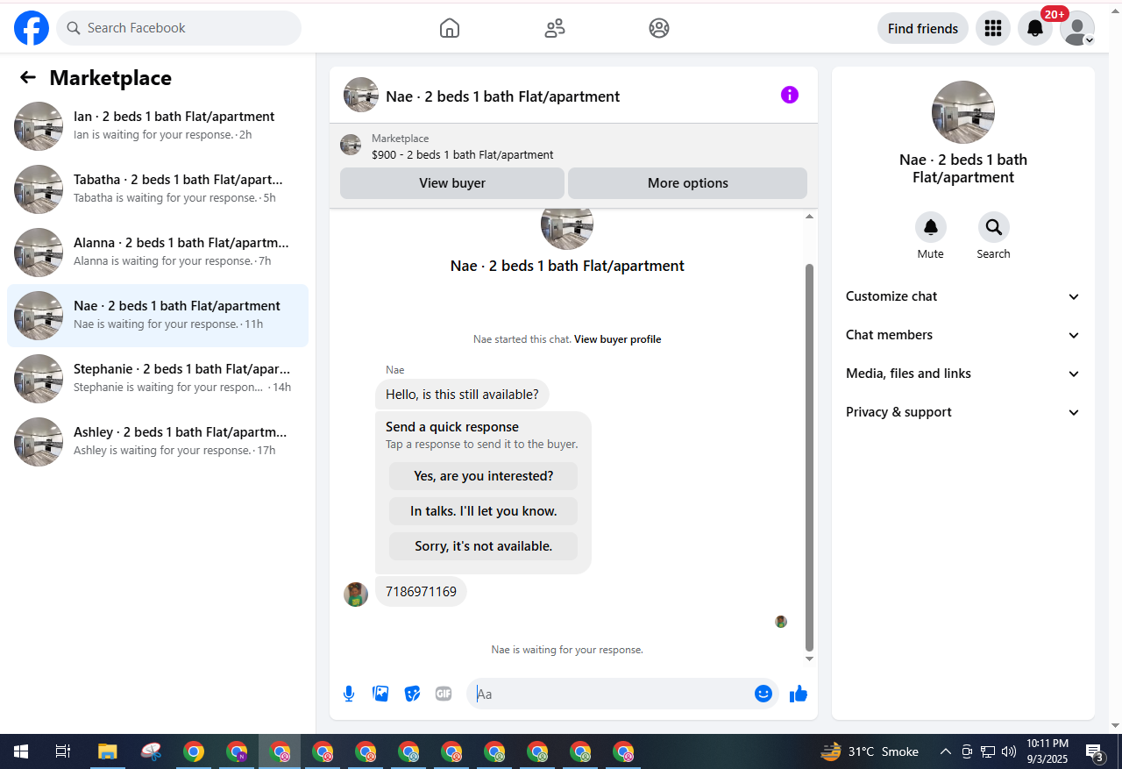Image resolution: width=1122 pixels, height=769 pixels.
Task: Expand the Privacy & support section
Action: pos(963,412)
